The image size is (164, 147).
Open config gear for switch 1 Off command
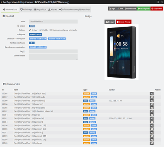pyautogui.click(x=151, y=125)
